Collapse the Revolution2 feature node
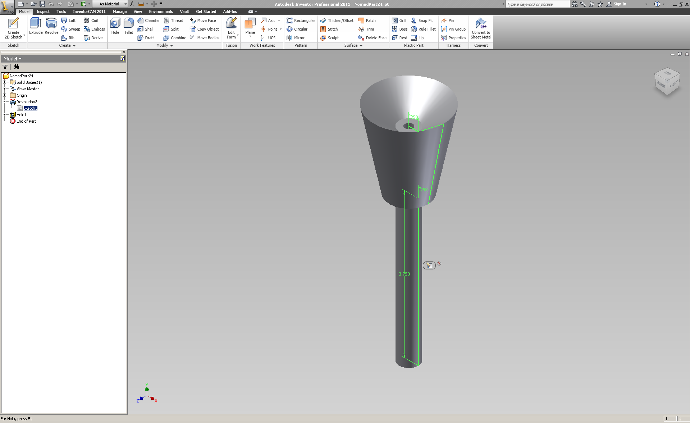This screenshot has height=423, width=690. 5,102
